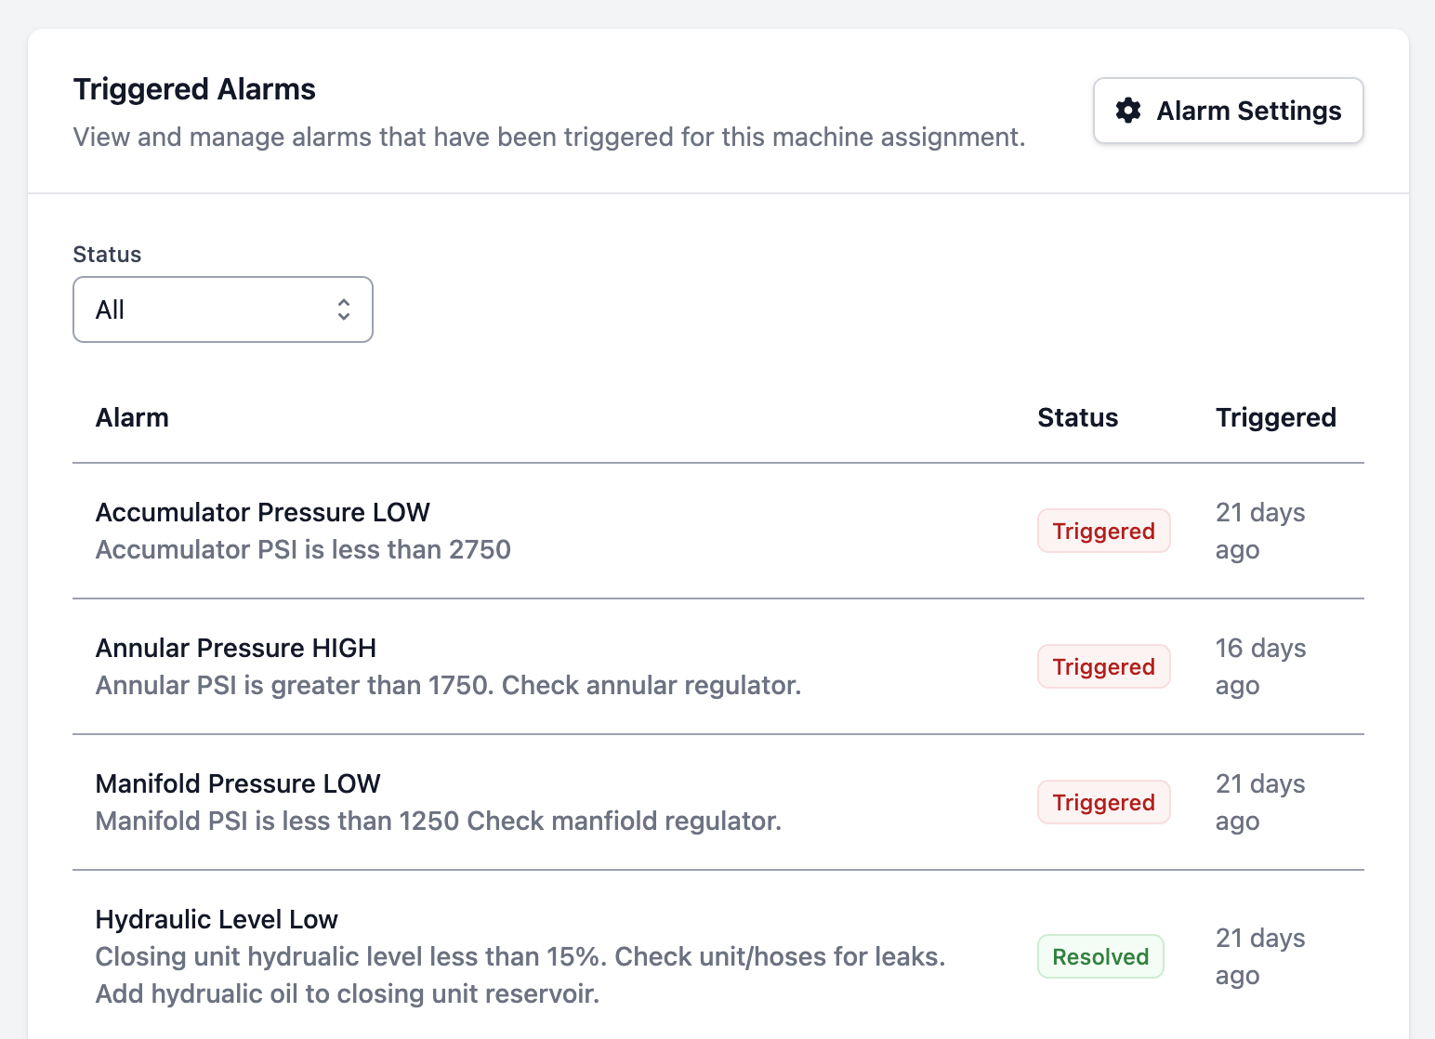Click Accumulator PSI is less than 2750 description
The width and height of the screenshot is (1435, 1039).
pos(303,549)
